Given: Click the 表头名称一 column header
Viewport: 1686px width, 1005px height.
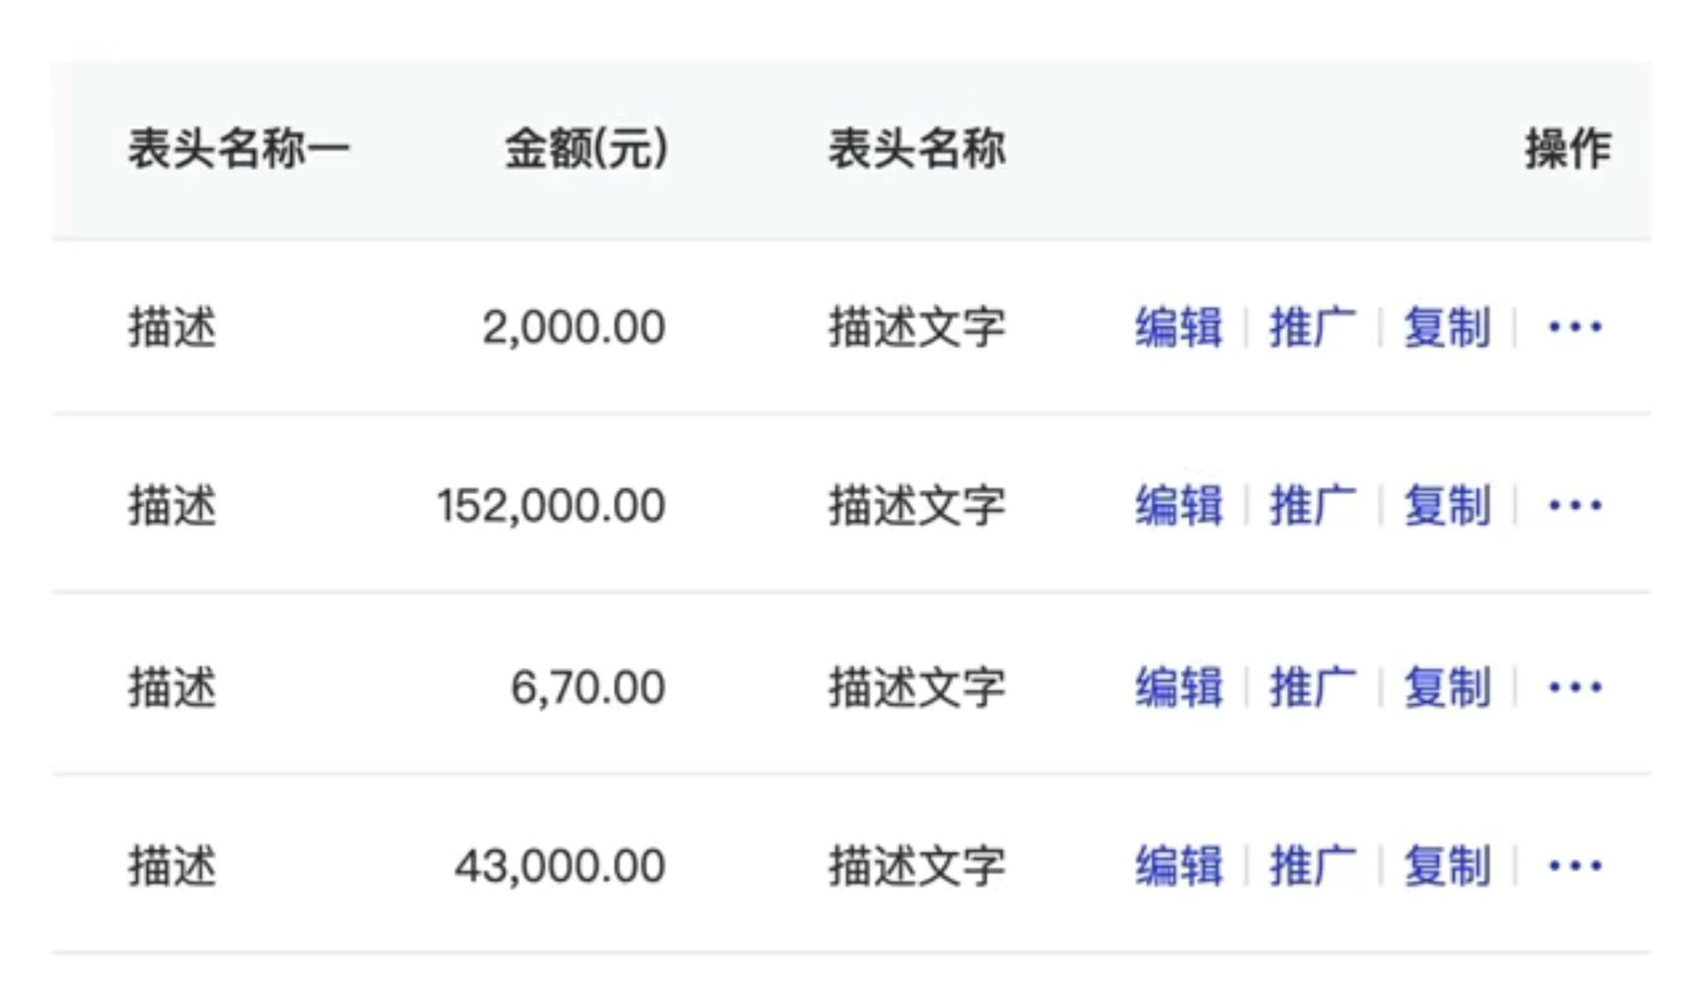Looking at the screenshot, I should pos(239,150).
